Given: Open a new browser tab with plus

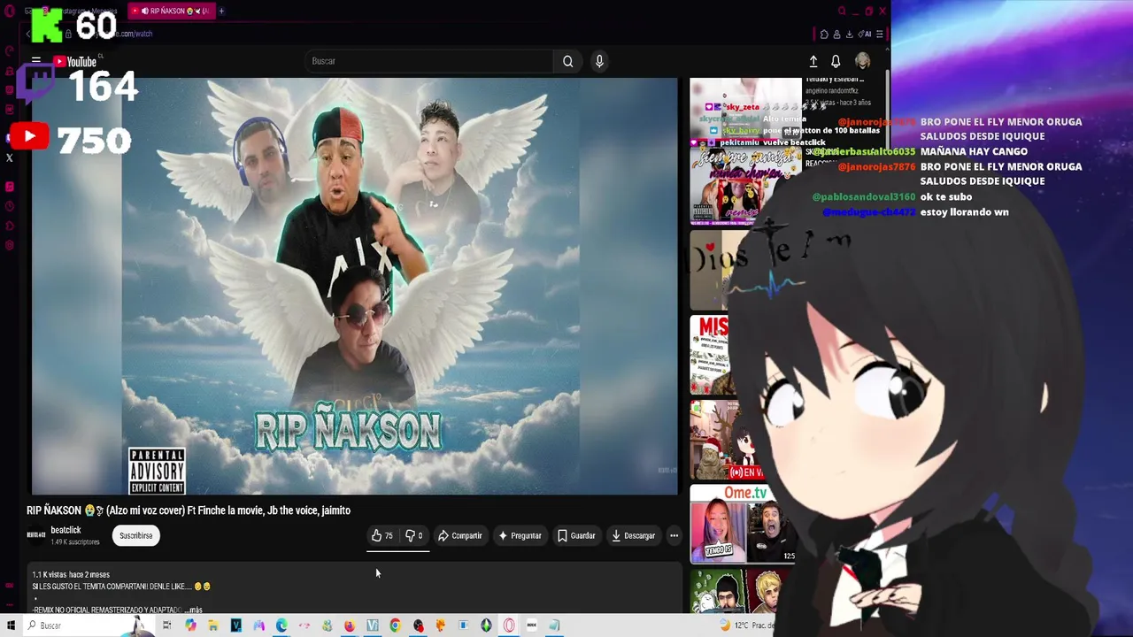Looking at the screenshot, I should click(x=221, y=11).
